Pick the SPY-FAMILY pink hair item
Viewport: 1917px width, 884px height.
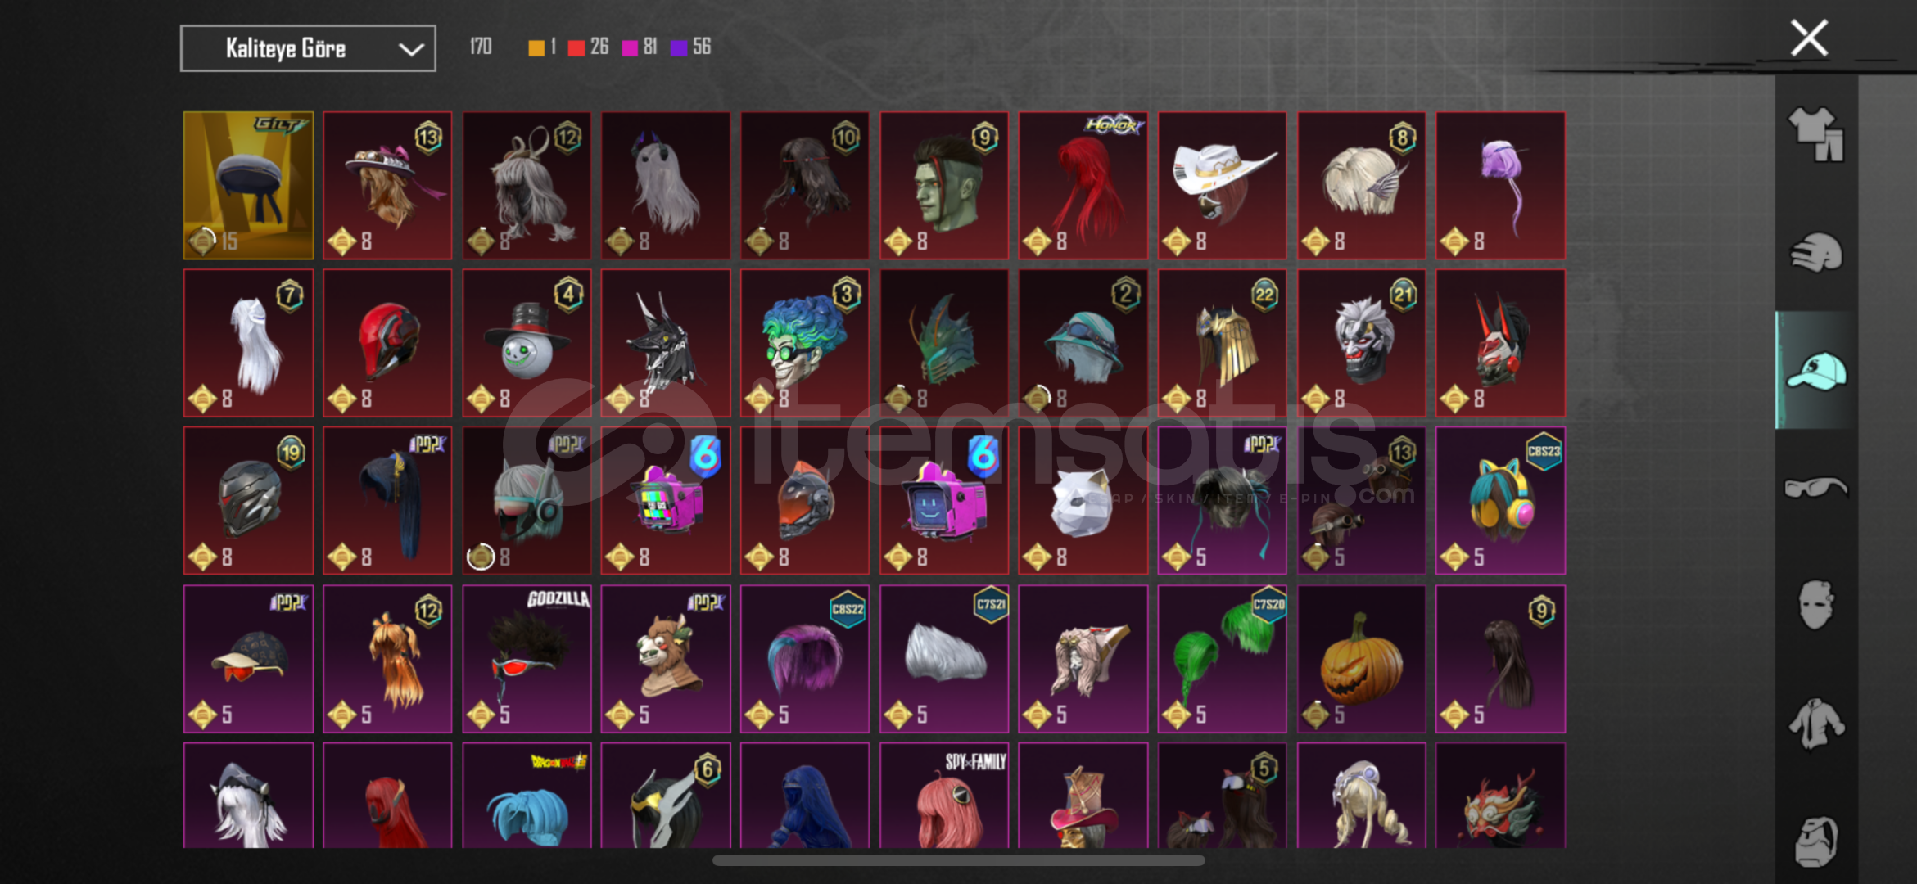(944, 796)
